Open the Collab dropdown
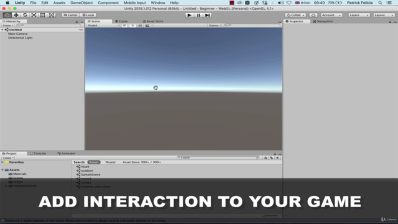Image resolution: width=398 pixels, height=224 pixels. pyautogui.click(x=295, y=15)
